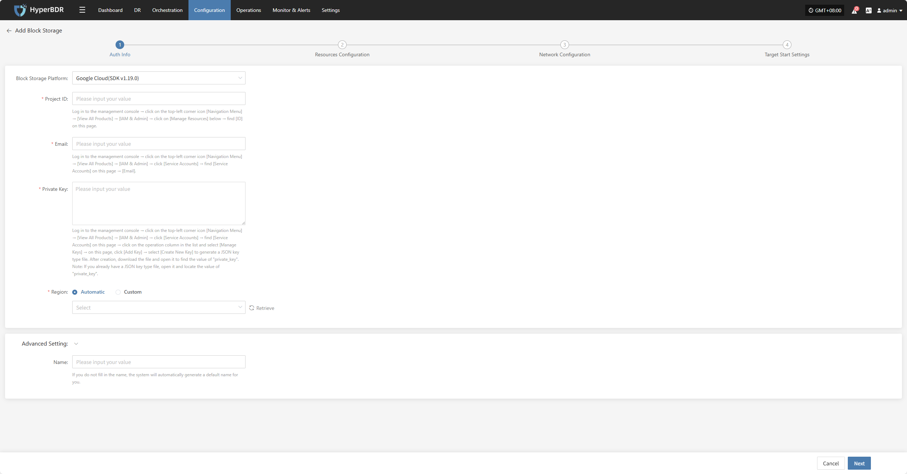Focus the Private Key text area
This screenshot has height=474, width=907.
pos(159,203)
